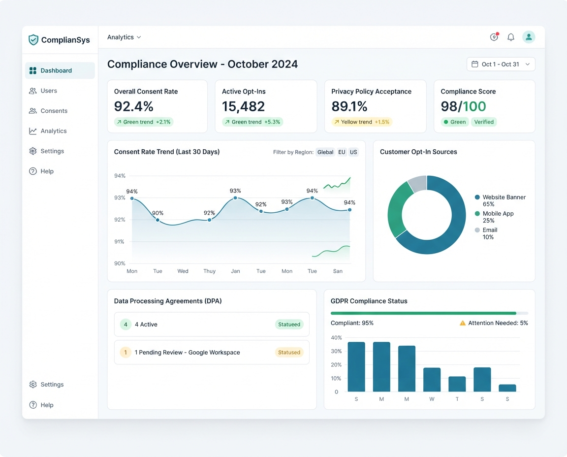This screenshot has height=457, width=567.
Task: Click the Compliant: 95% label
Action: [x=352, y=323]
